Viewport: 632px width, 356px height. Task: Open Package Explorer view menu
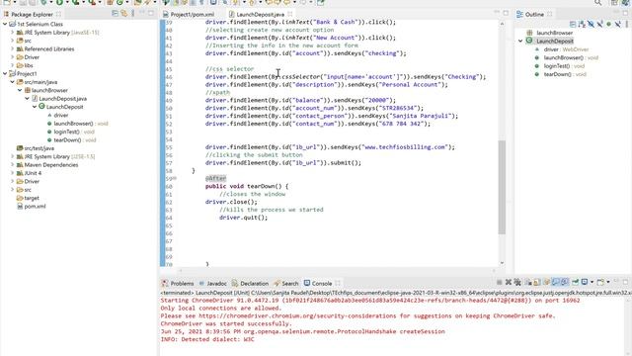tap(132, 14)
